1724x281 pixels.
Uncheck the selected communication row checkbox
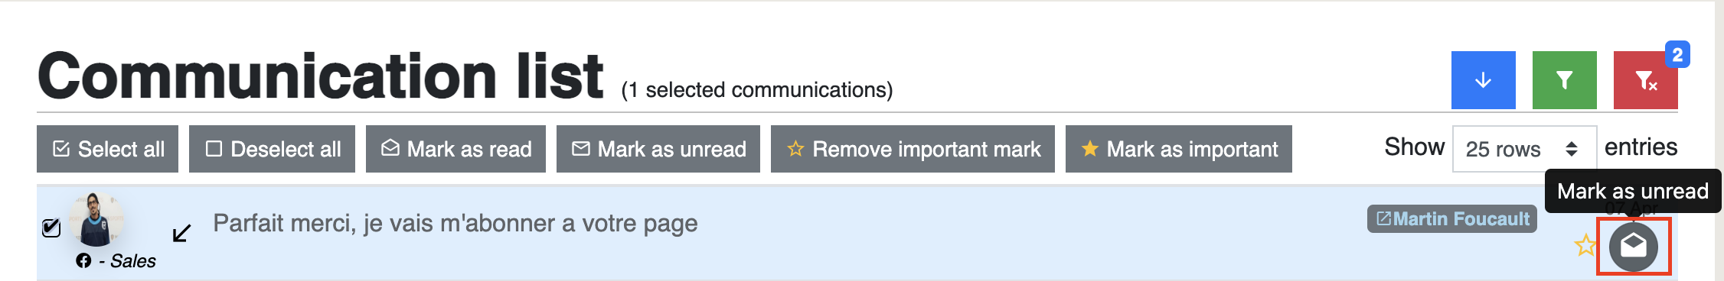[51, 228]
